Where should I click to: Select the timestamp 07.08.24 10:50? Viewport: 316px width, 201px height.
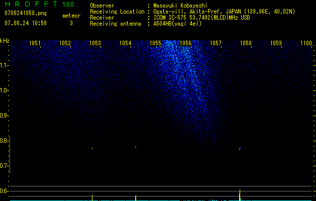pos(26,23)
